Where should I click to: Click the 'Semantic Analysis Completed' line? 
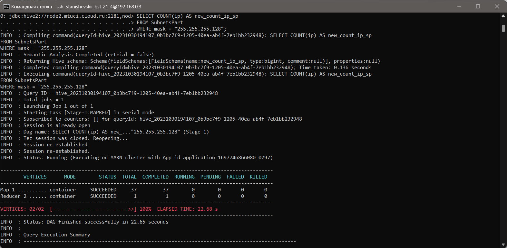click(x=77, y=55)
